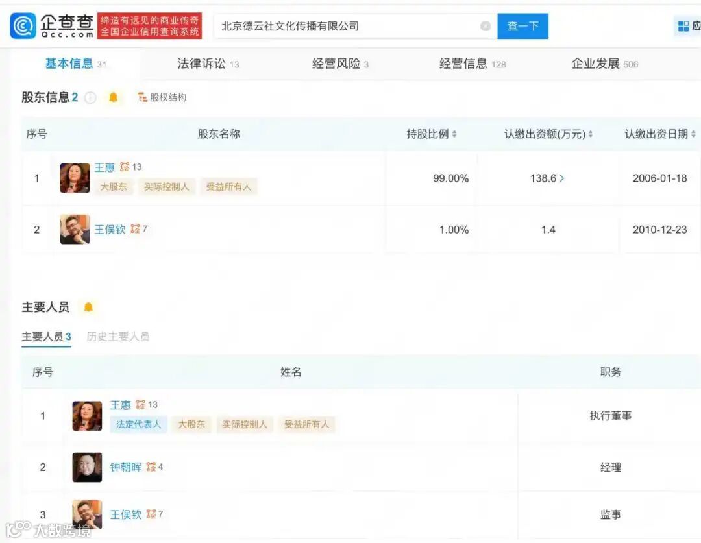701x543 pixels.
Task: Click the 1.4 contribution amount cell
Action: click(548, 230)
